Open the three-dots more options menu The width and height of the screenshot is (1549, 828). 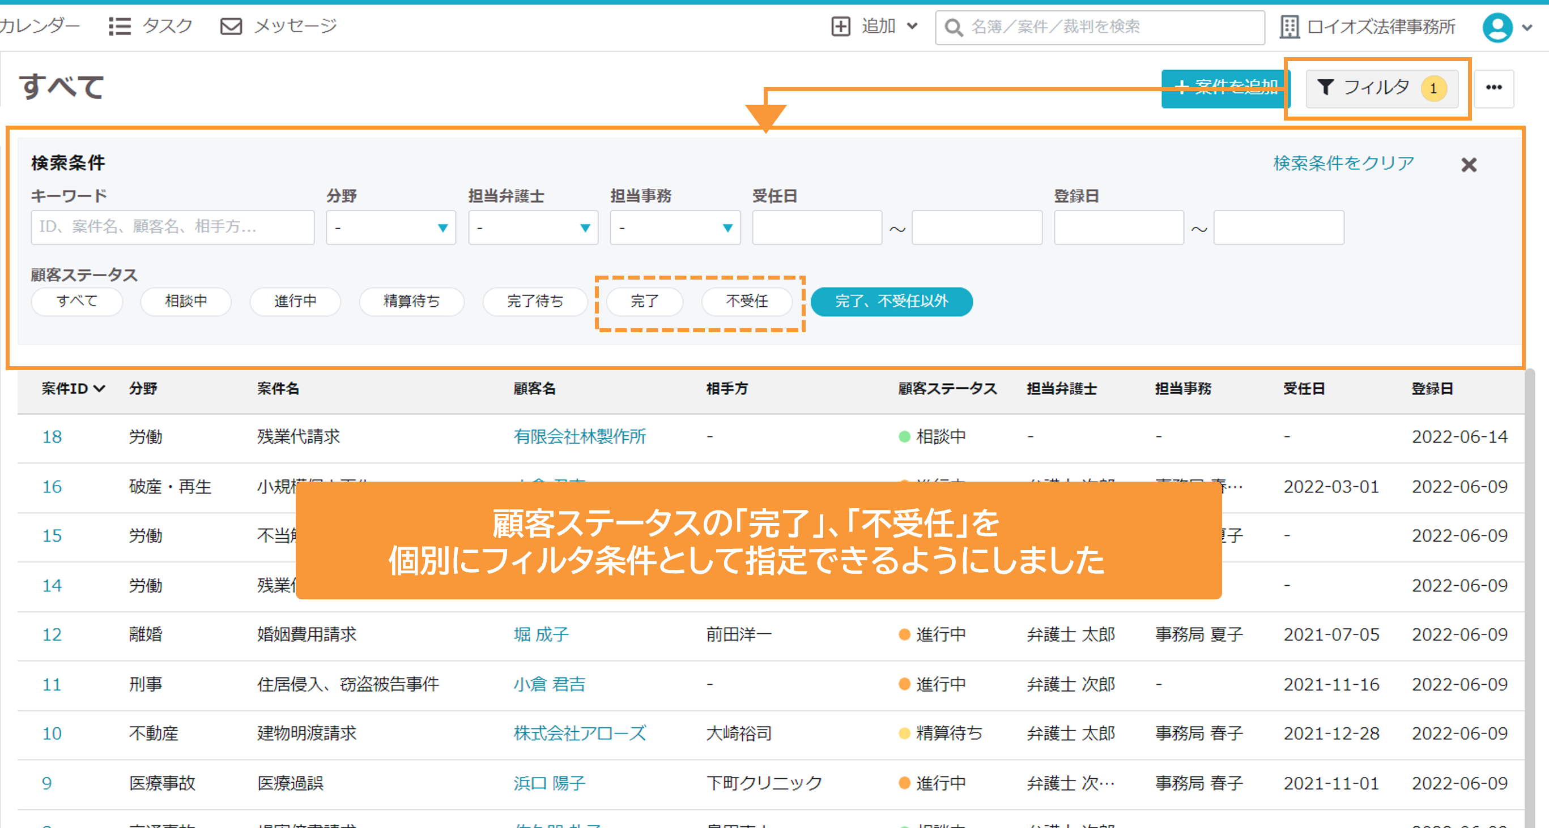click(1493, 88)
